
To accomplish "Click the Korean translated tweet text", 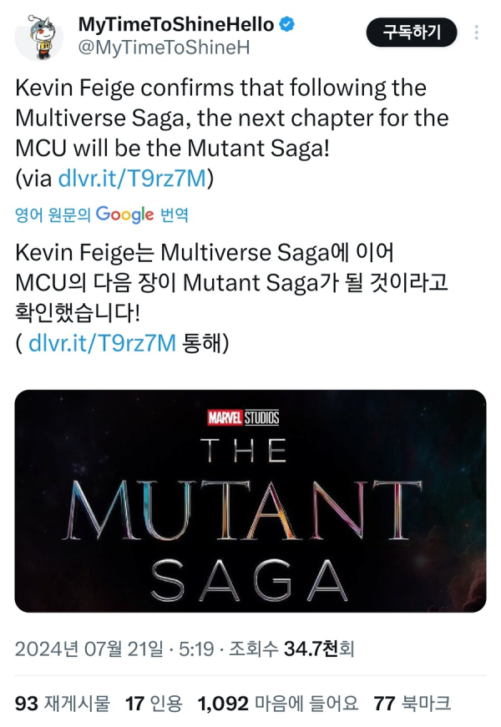I will 232,298.
